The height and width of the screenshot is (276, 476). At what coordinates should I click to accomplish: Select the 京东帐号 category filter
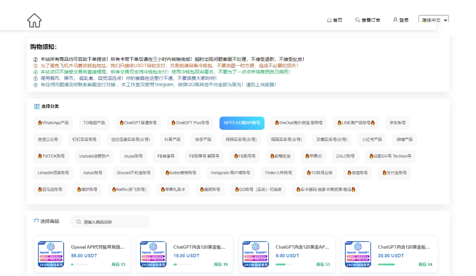tap(397, 123)
